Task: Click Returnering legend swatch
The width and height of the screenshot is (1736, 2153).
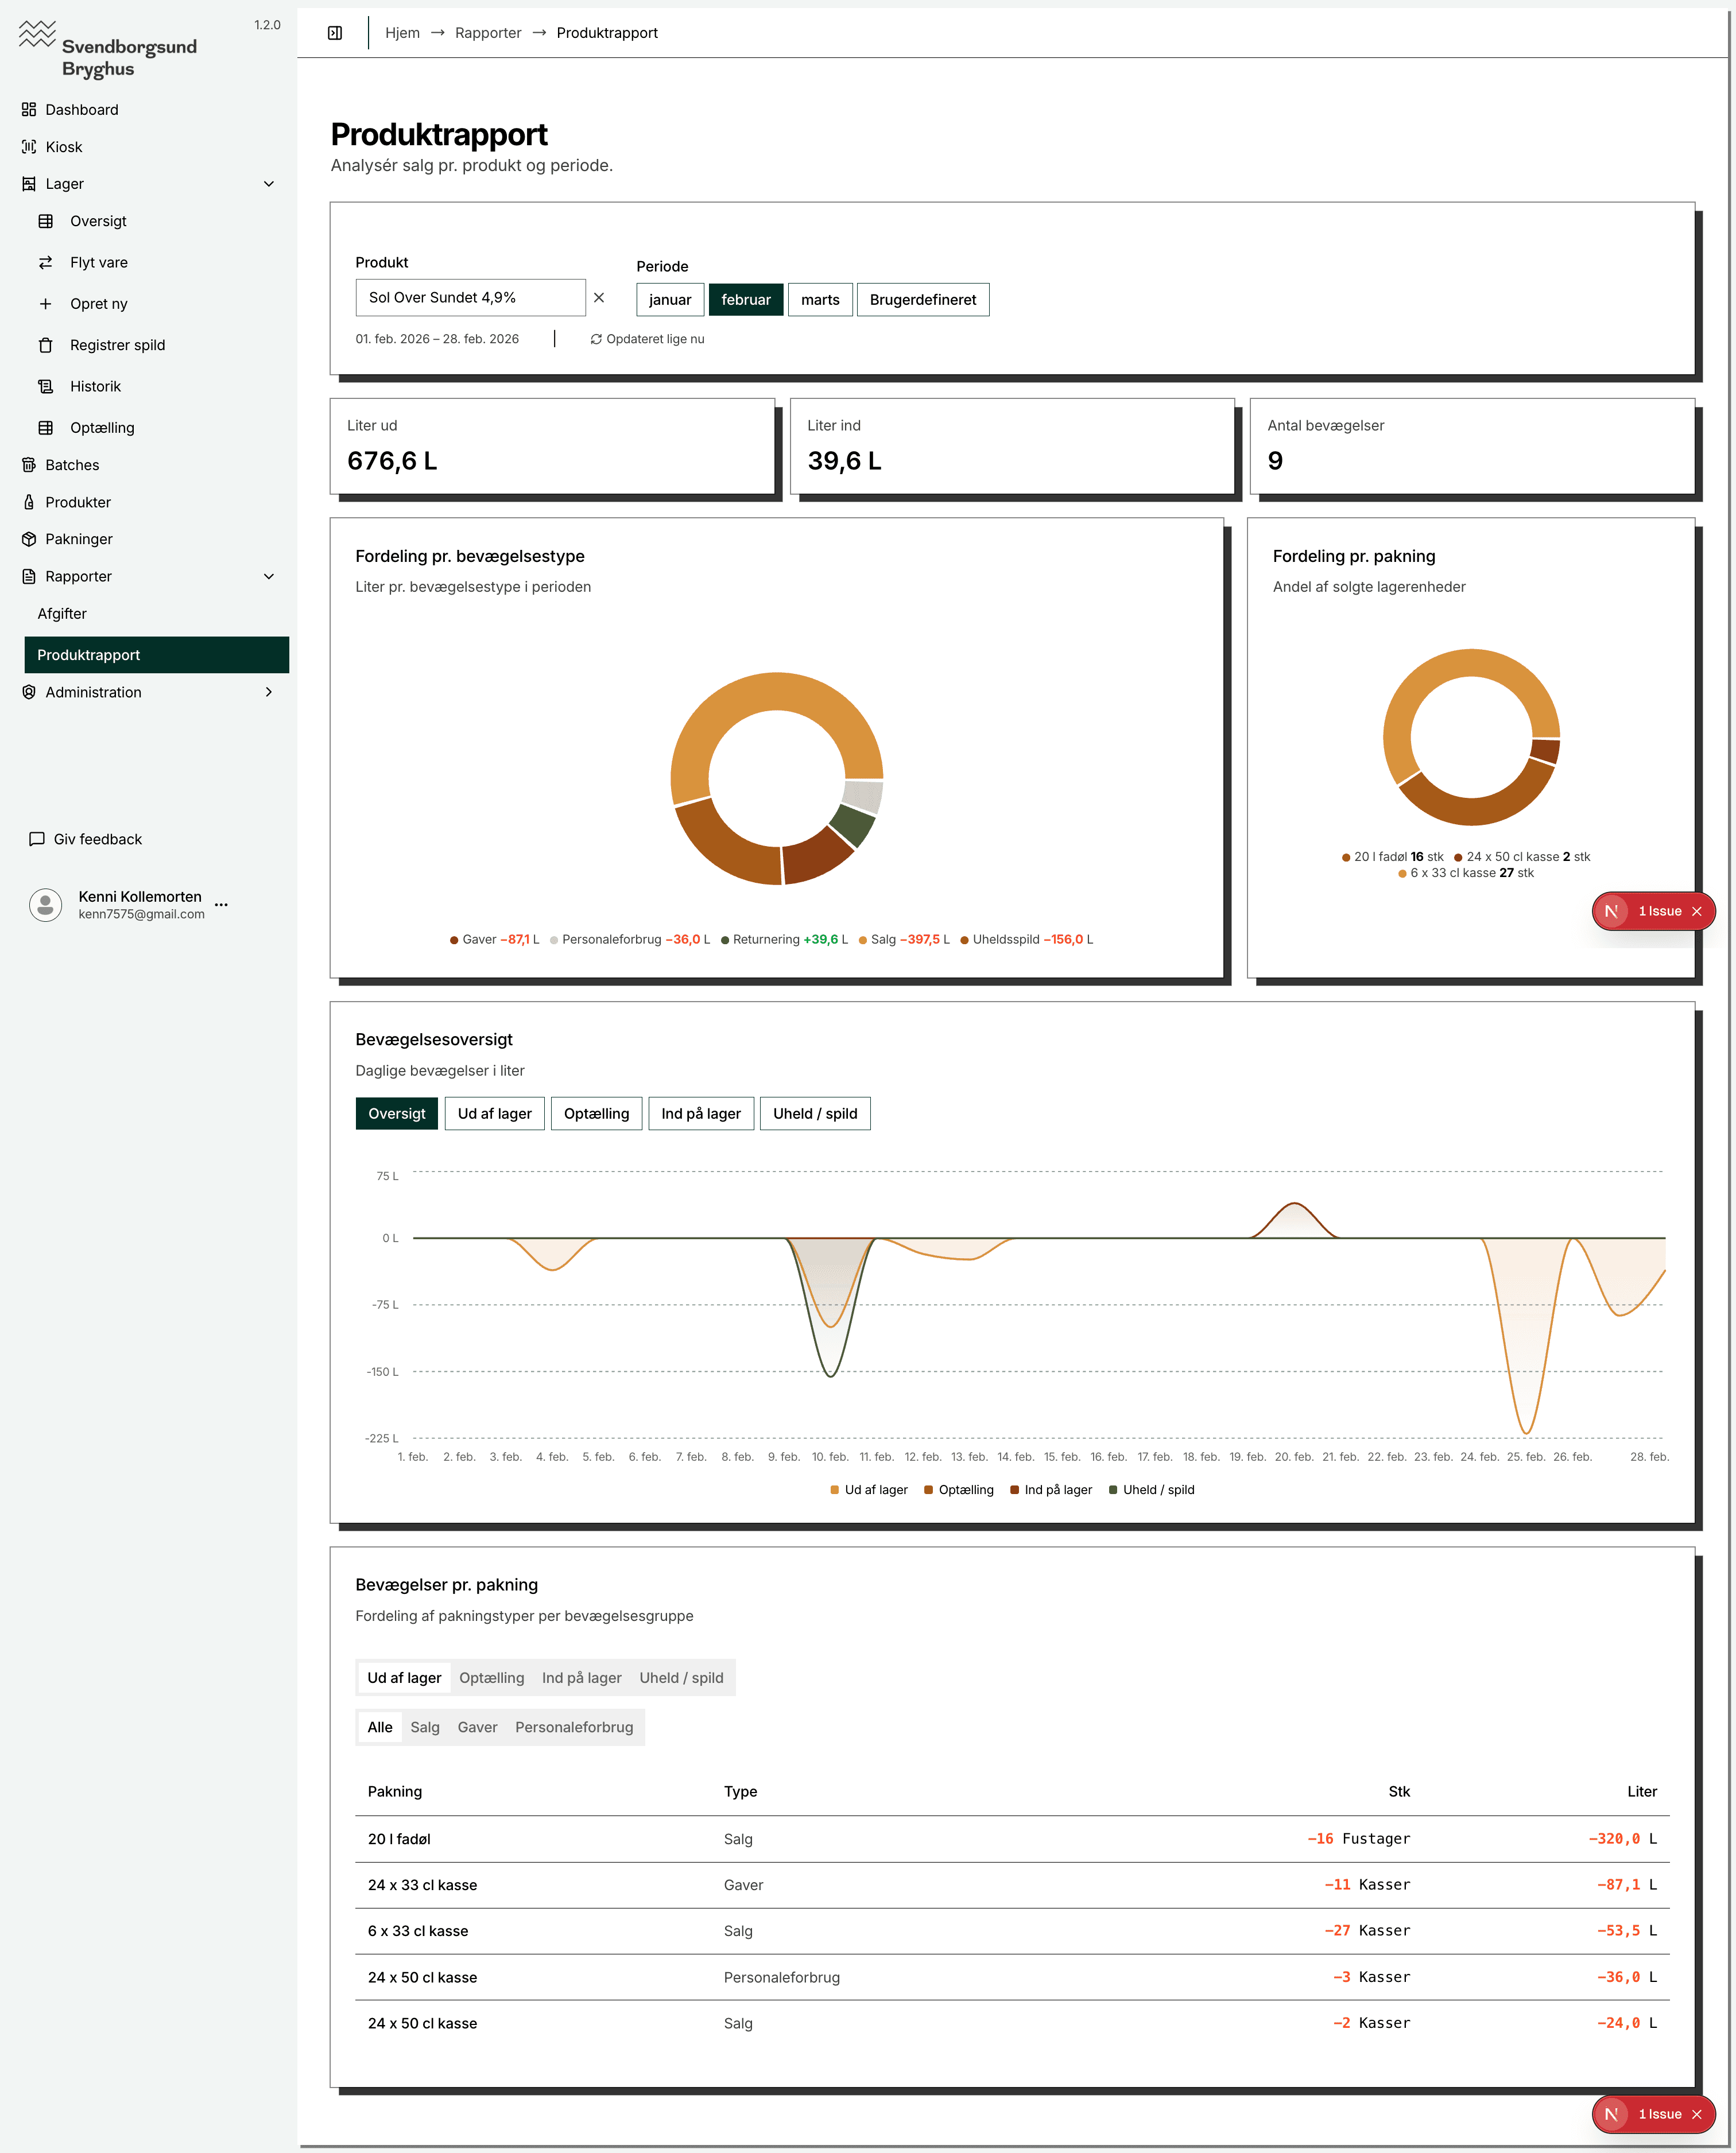Action: [x=725, y=940]
